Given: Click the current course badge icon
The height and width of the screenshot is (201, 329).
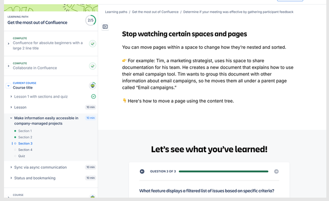Looking at the screenshot, I should point(93,86).
